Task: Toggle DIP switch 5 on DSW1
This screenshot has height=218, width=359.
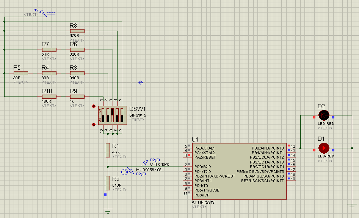Action: point(121,115)
